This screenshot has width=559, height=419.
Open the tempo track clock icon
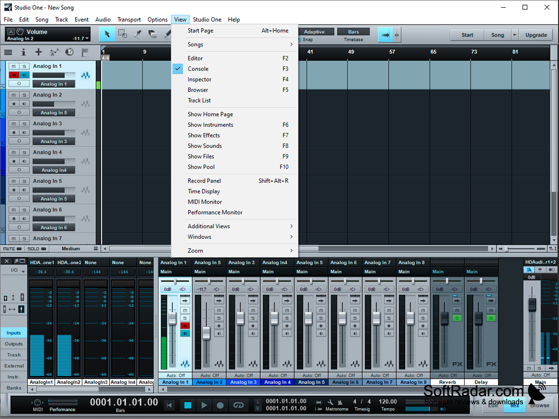point(69,52)
